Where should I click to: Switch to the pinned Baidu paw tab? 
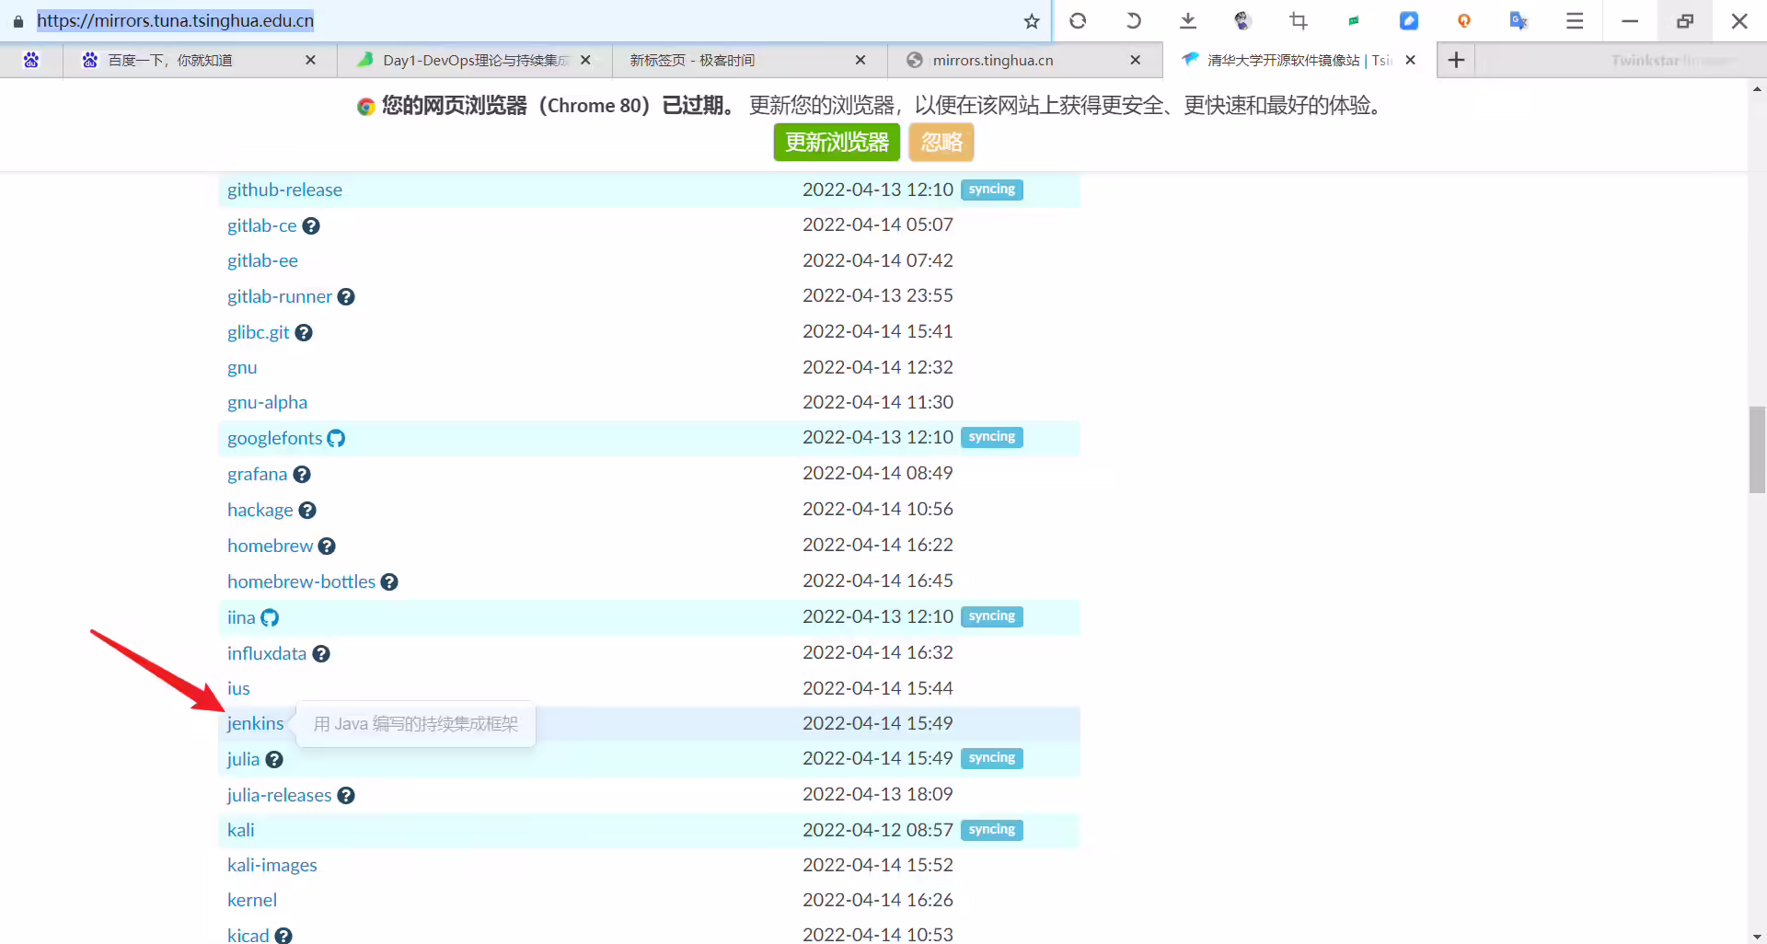pyautogui.click(x=31, y=60)
